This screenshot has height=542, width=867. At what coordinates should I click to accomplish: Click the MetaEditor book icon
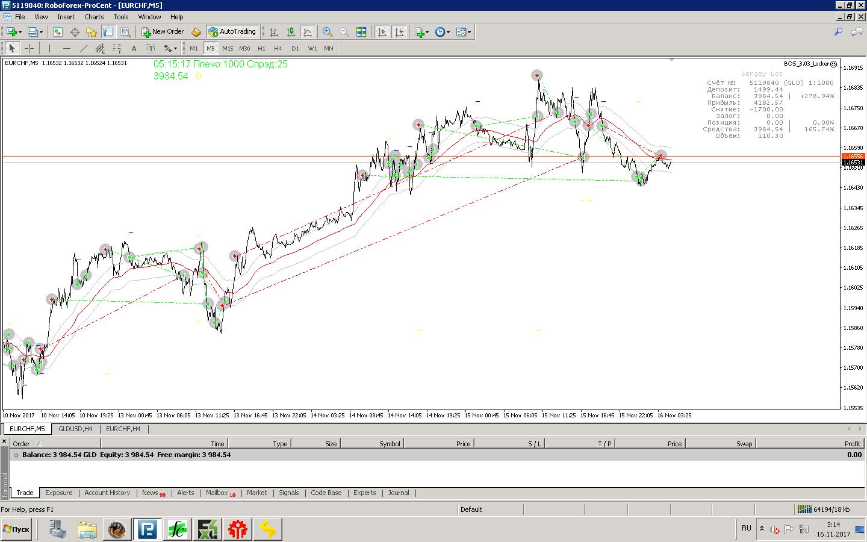pyautogui.click(x=196, y=32)
